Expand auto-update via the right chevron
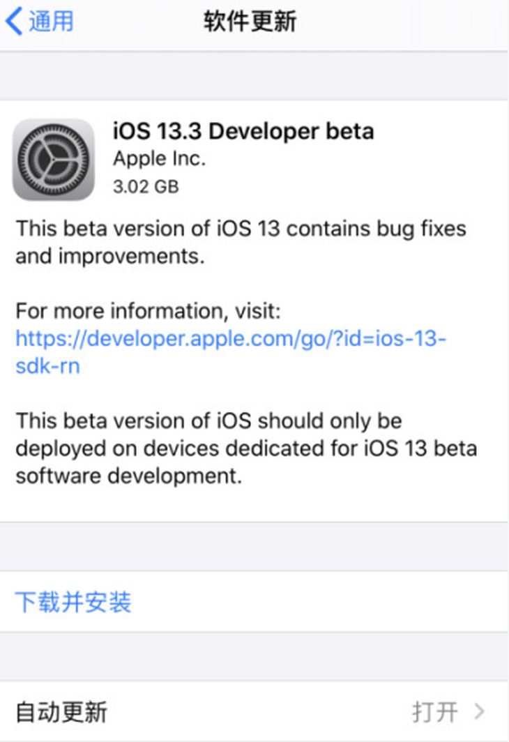The image size is (509, 742). [x=480, y=711]
